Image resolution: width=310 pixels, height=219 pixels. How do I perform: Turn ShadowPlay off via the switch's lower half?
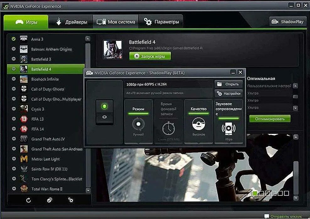pyautogui.click(x=104, y=118)
